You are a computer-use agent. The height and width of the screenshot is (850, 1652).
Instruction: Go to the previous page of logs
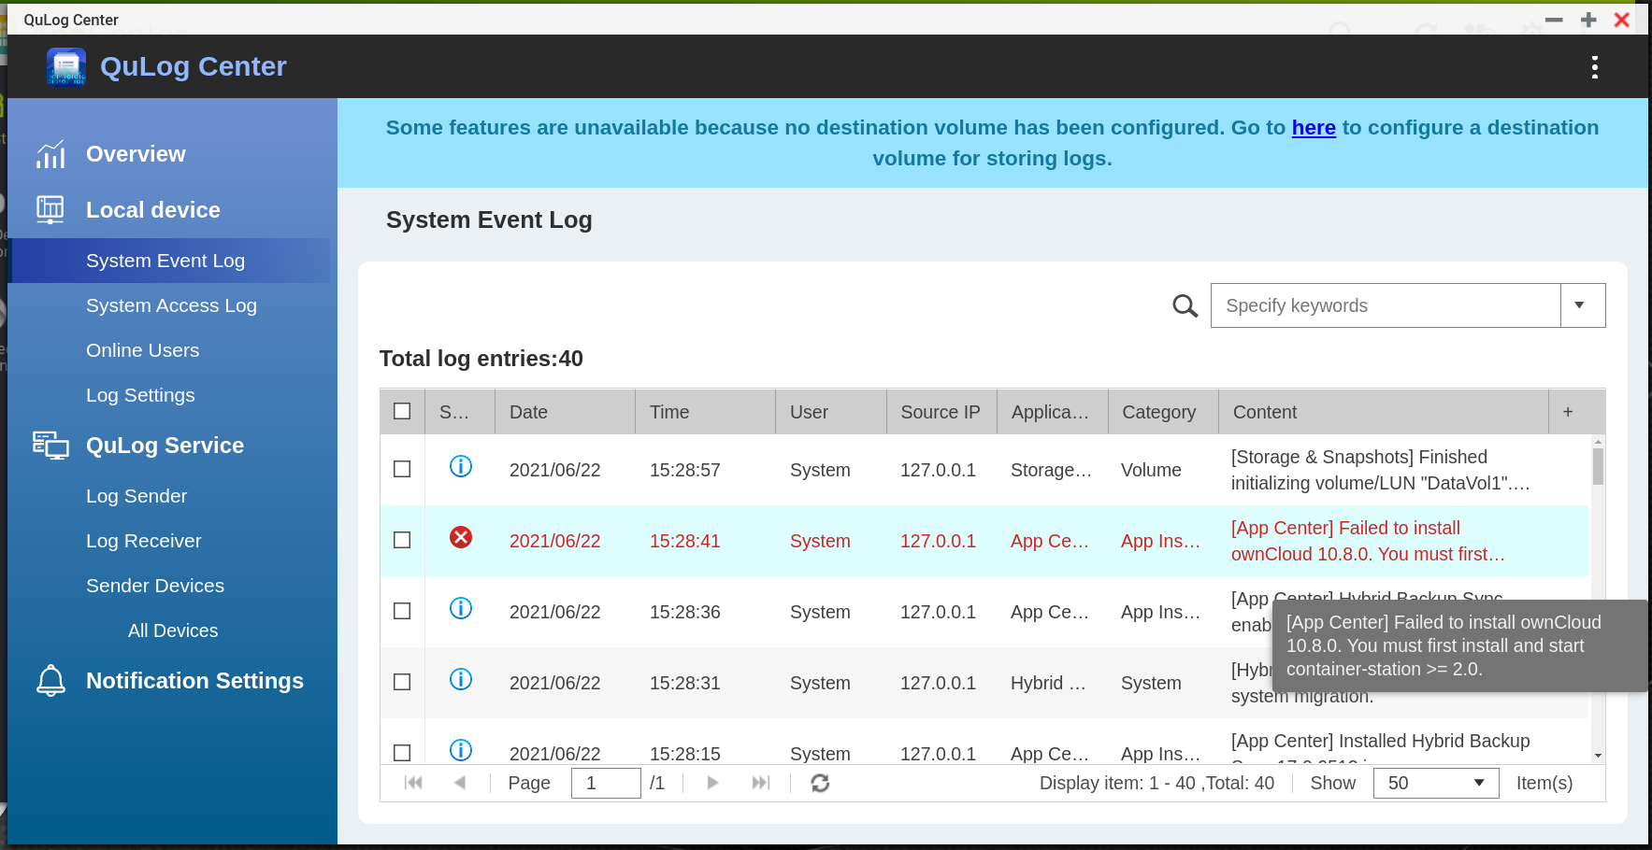click(x=459, y=783)
